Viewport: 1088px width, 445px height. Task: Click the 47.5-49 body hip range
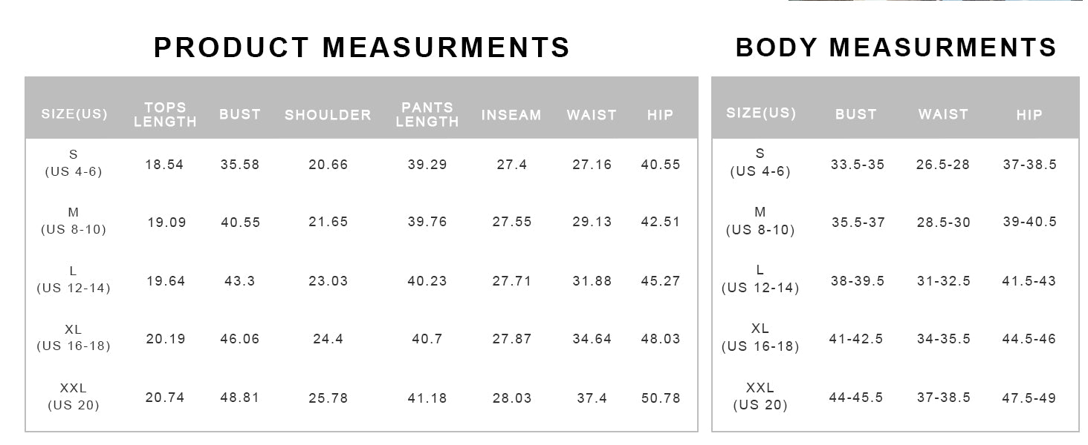tap(1029, 398)
